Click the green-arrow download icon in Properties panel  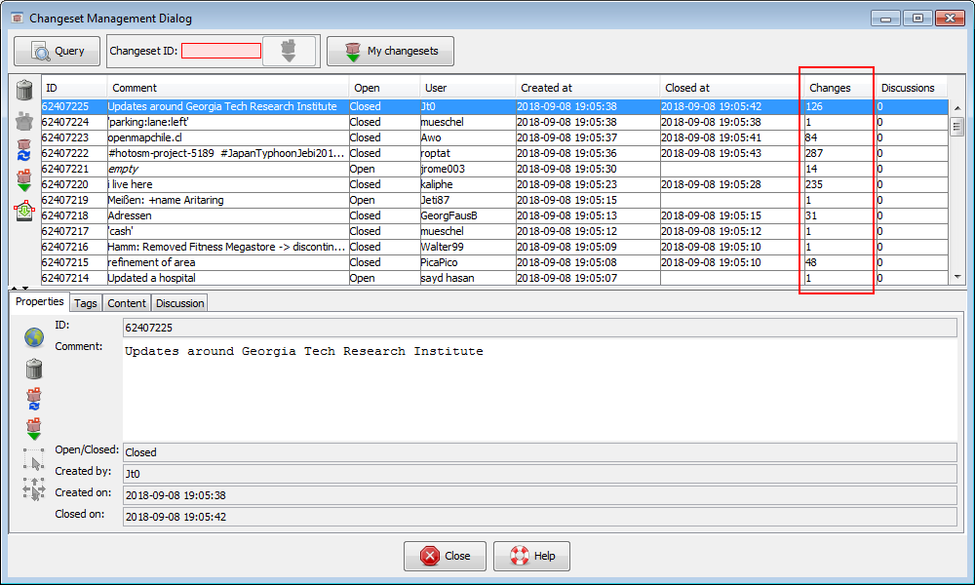(34, 427)
